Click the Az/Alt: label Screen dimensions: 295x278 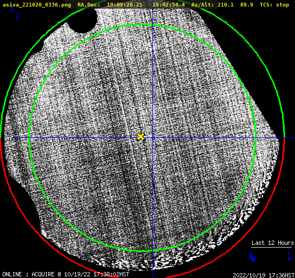click(203, 5)
